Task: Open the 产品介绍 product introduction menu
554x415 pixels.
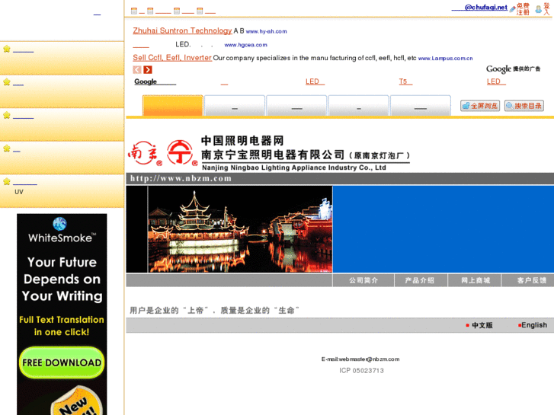Action: pos(420,280)
